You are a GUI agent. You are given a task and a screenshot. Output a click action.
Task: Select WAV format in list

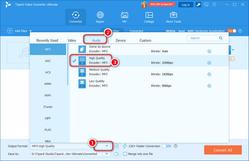(48, 95)
